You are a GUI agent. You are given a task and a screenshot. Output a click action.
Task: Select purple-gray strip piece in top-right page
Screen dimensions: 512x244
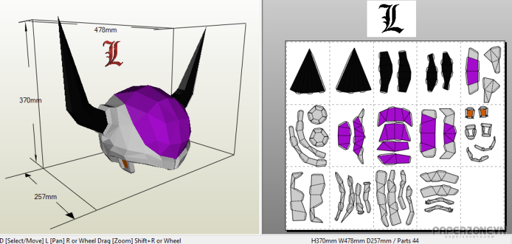473,71
